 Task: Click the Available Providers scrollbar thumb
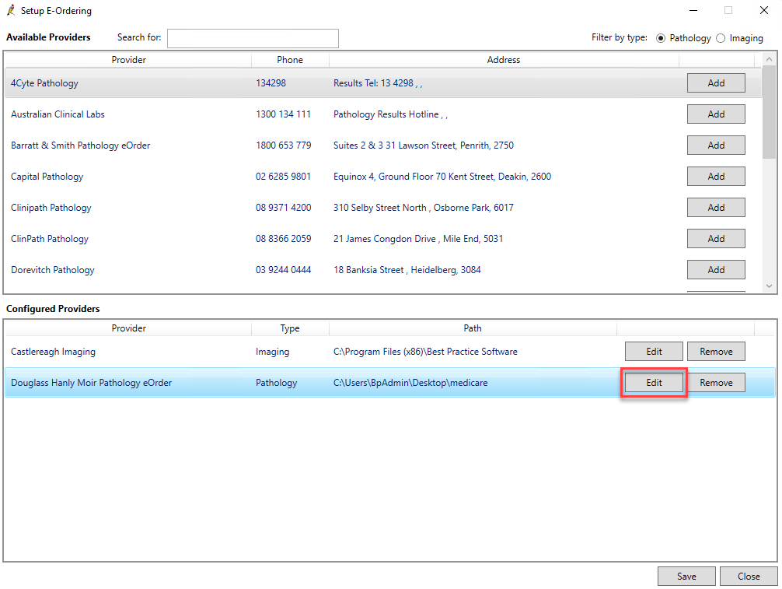[769, 112]
